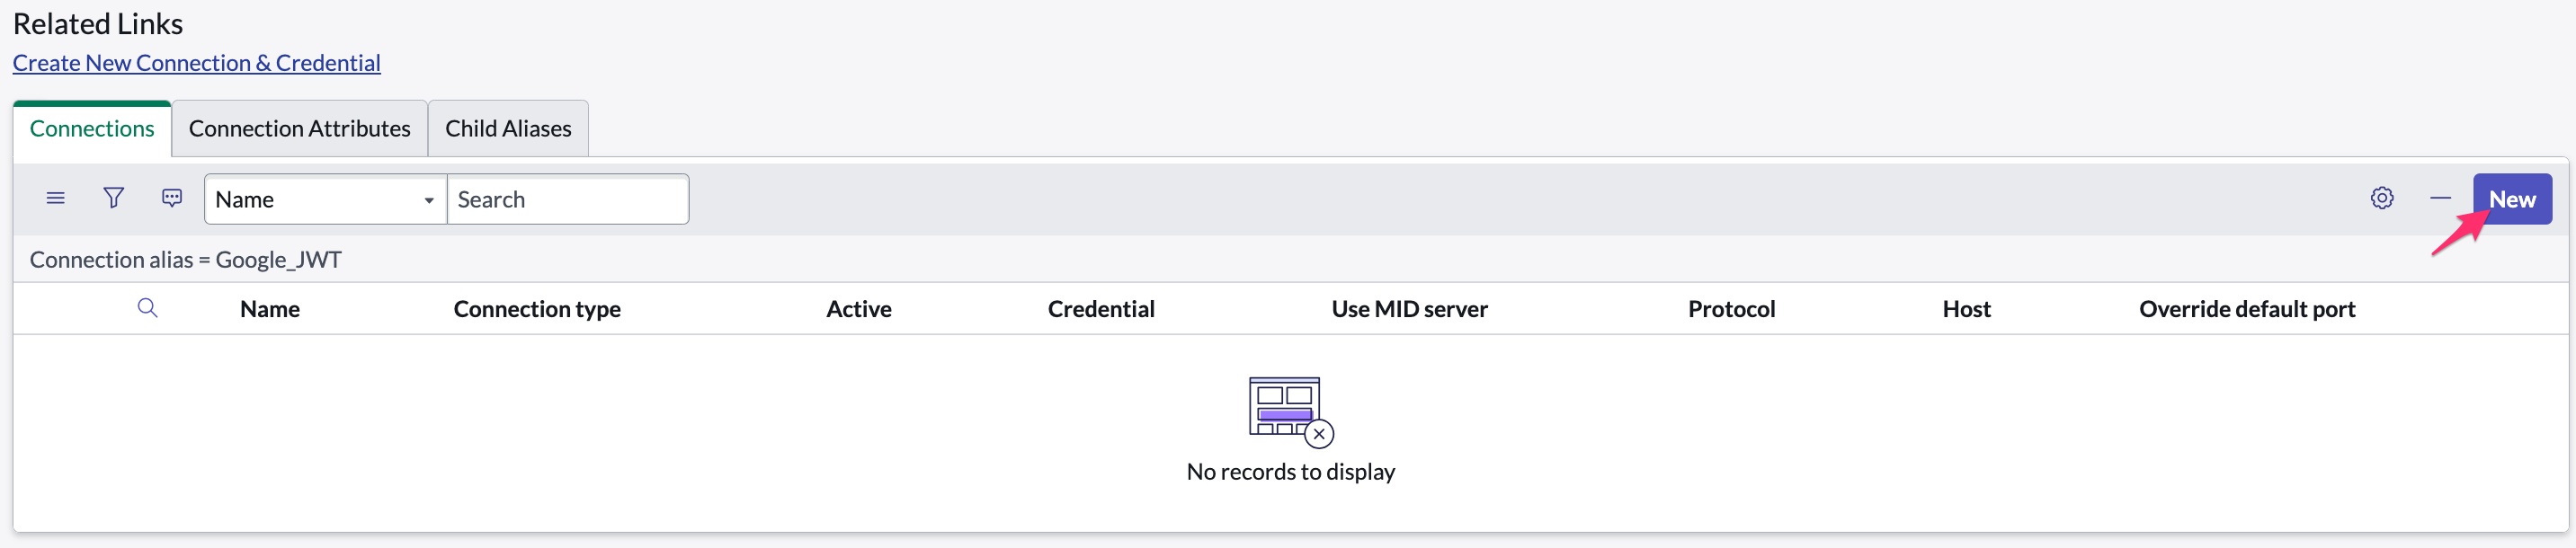
Task: Open the list personalization gear icon
Action: [x=2383, y=198]
